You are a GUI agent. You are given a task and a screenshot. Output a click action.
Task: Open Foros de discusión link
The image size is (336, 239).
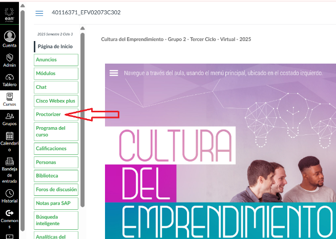pos(56,190)
